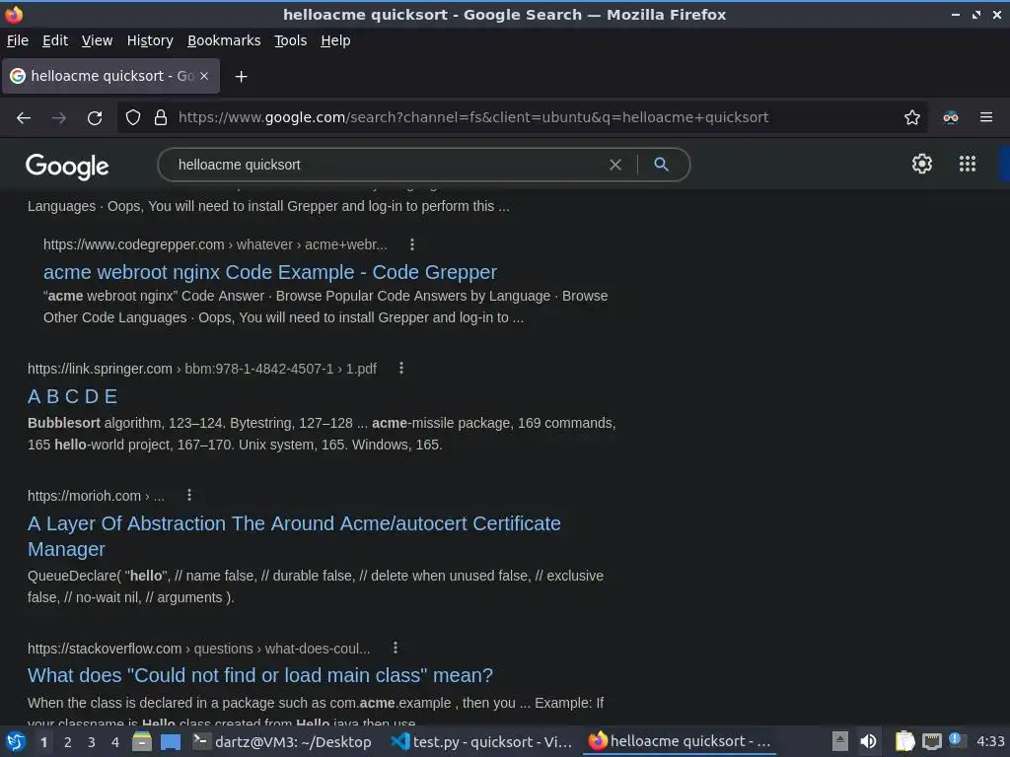Open a new tab

pyautogui.click(x=241, y=77)
